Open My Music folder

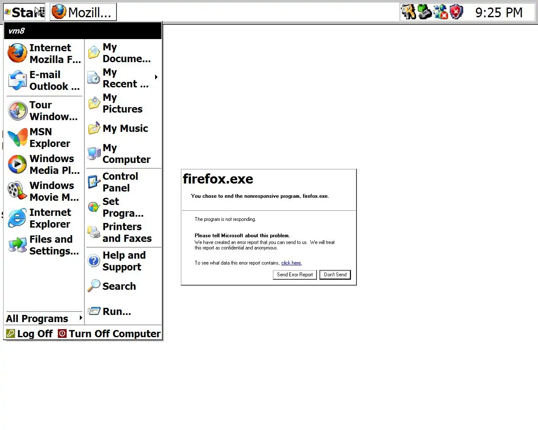point(124,128)
